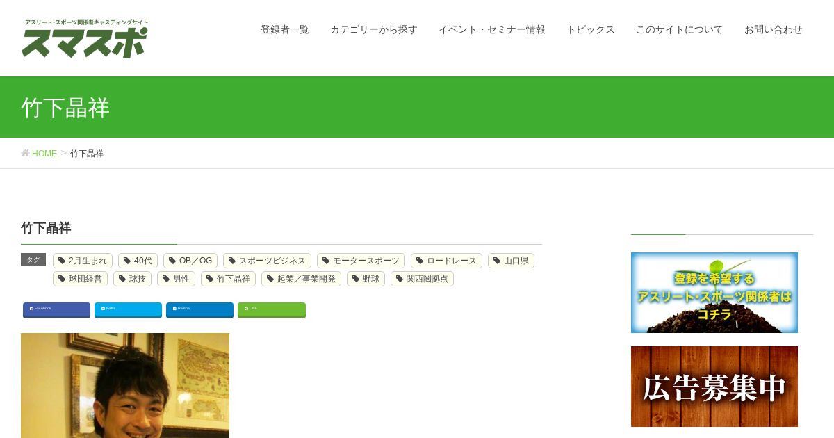Select the 野球 tag

[366, 279]
